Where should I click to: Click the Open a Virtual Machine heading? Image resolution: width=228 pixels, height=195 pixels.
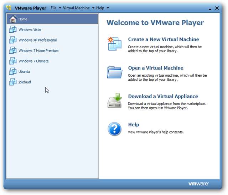click(x=156, y=68)
